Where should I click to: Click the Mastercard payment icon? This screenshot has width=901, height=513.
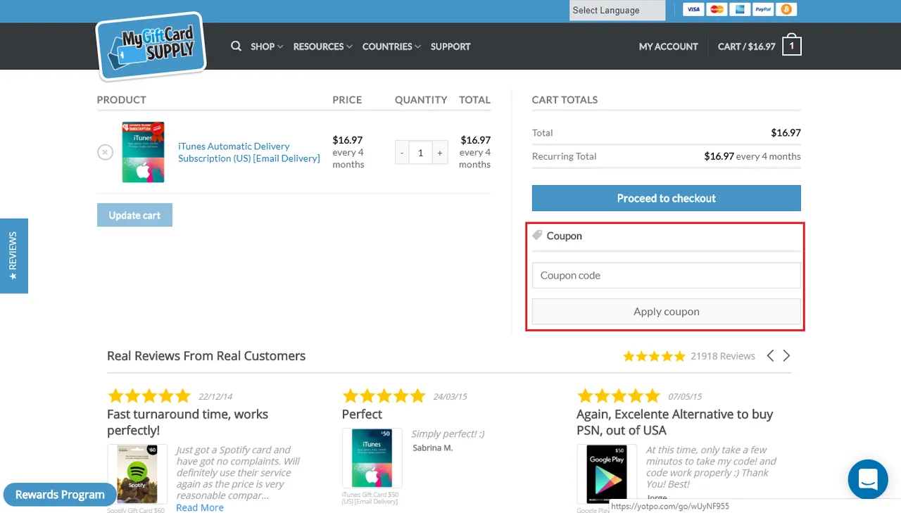pyautogui.click(x=717, y=9)
